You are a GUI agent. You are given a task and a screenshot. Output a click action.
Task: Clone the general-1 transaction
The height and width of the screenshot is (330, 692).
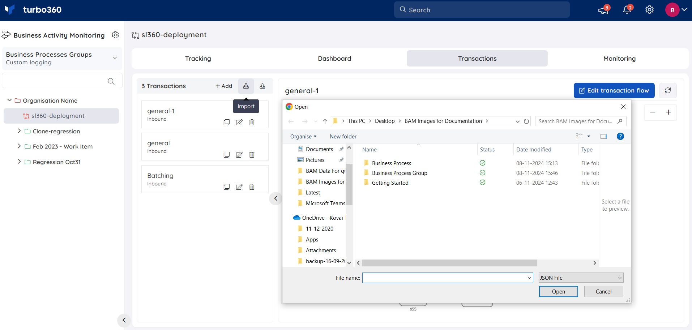click(227, 122)
